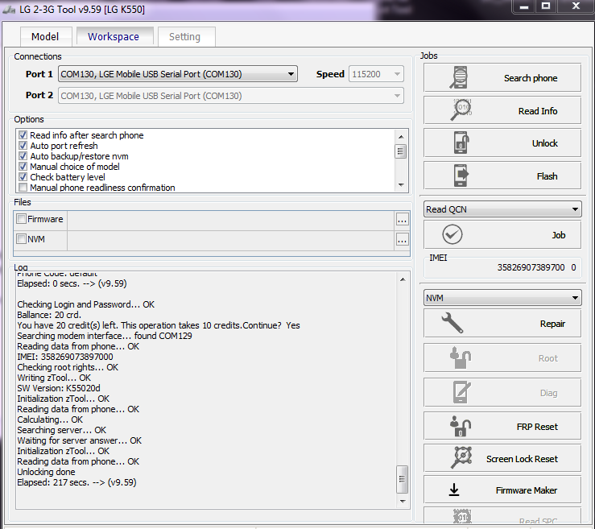Viewport: 595px width, 529px height.
Task: Click 'Searching modem interface... found COM129' line
Action: click(x=105, y=336)
